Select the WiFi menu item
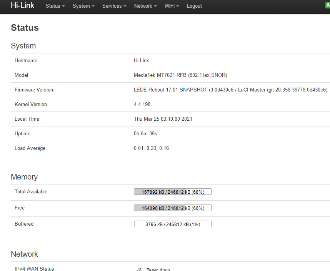330x271 pixels. click(x=172, y=6)
